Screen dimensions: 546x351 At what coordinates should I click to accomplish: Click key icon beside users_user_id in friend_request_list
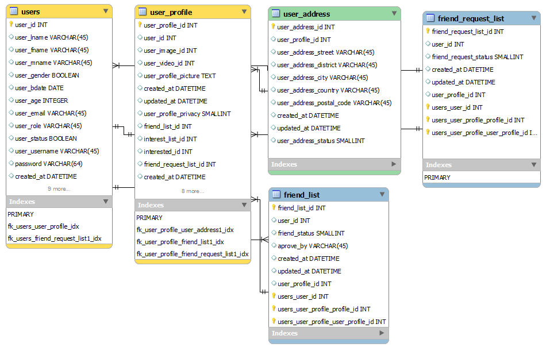click(x=428, y=107)
